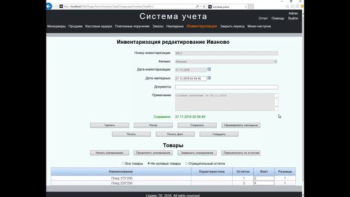Click the Утвердить button

219,134
